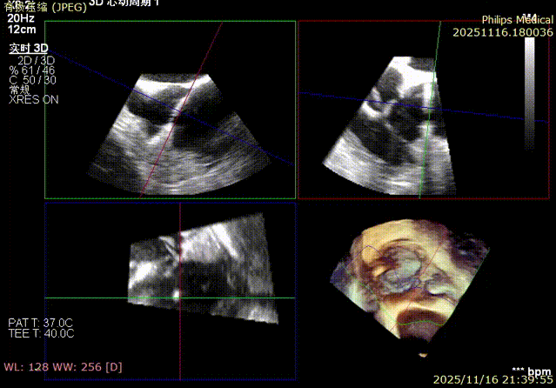Click the 12cm depth label
This screenshot has height=388, width=556.
point(22,29)
